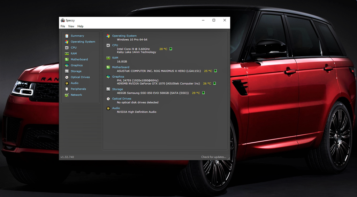Open Motherboard section from sidebar

pos(79,59)
